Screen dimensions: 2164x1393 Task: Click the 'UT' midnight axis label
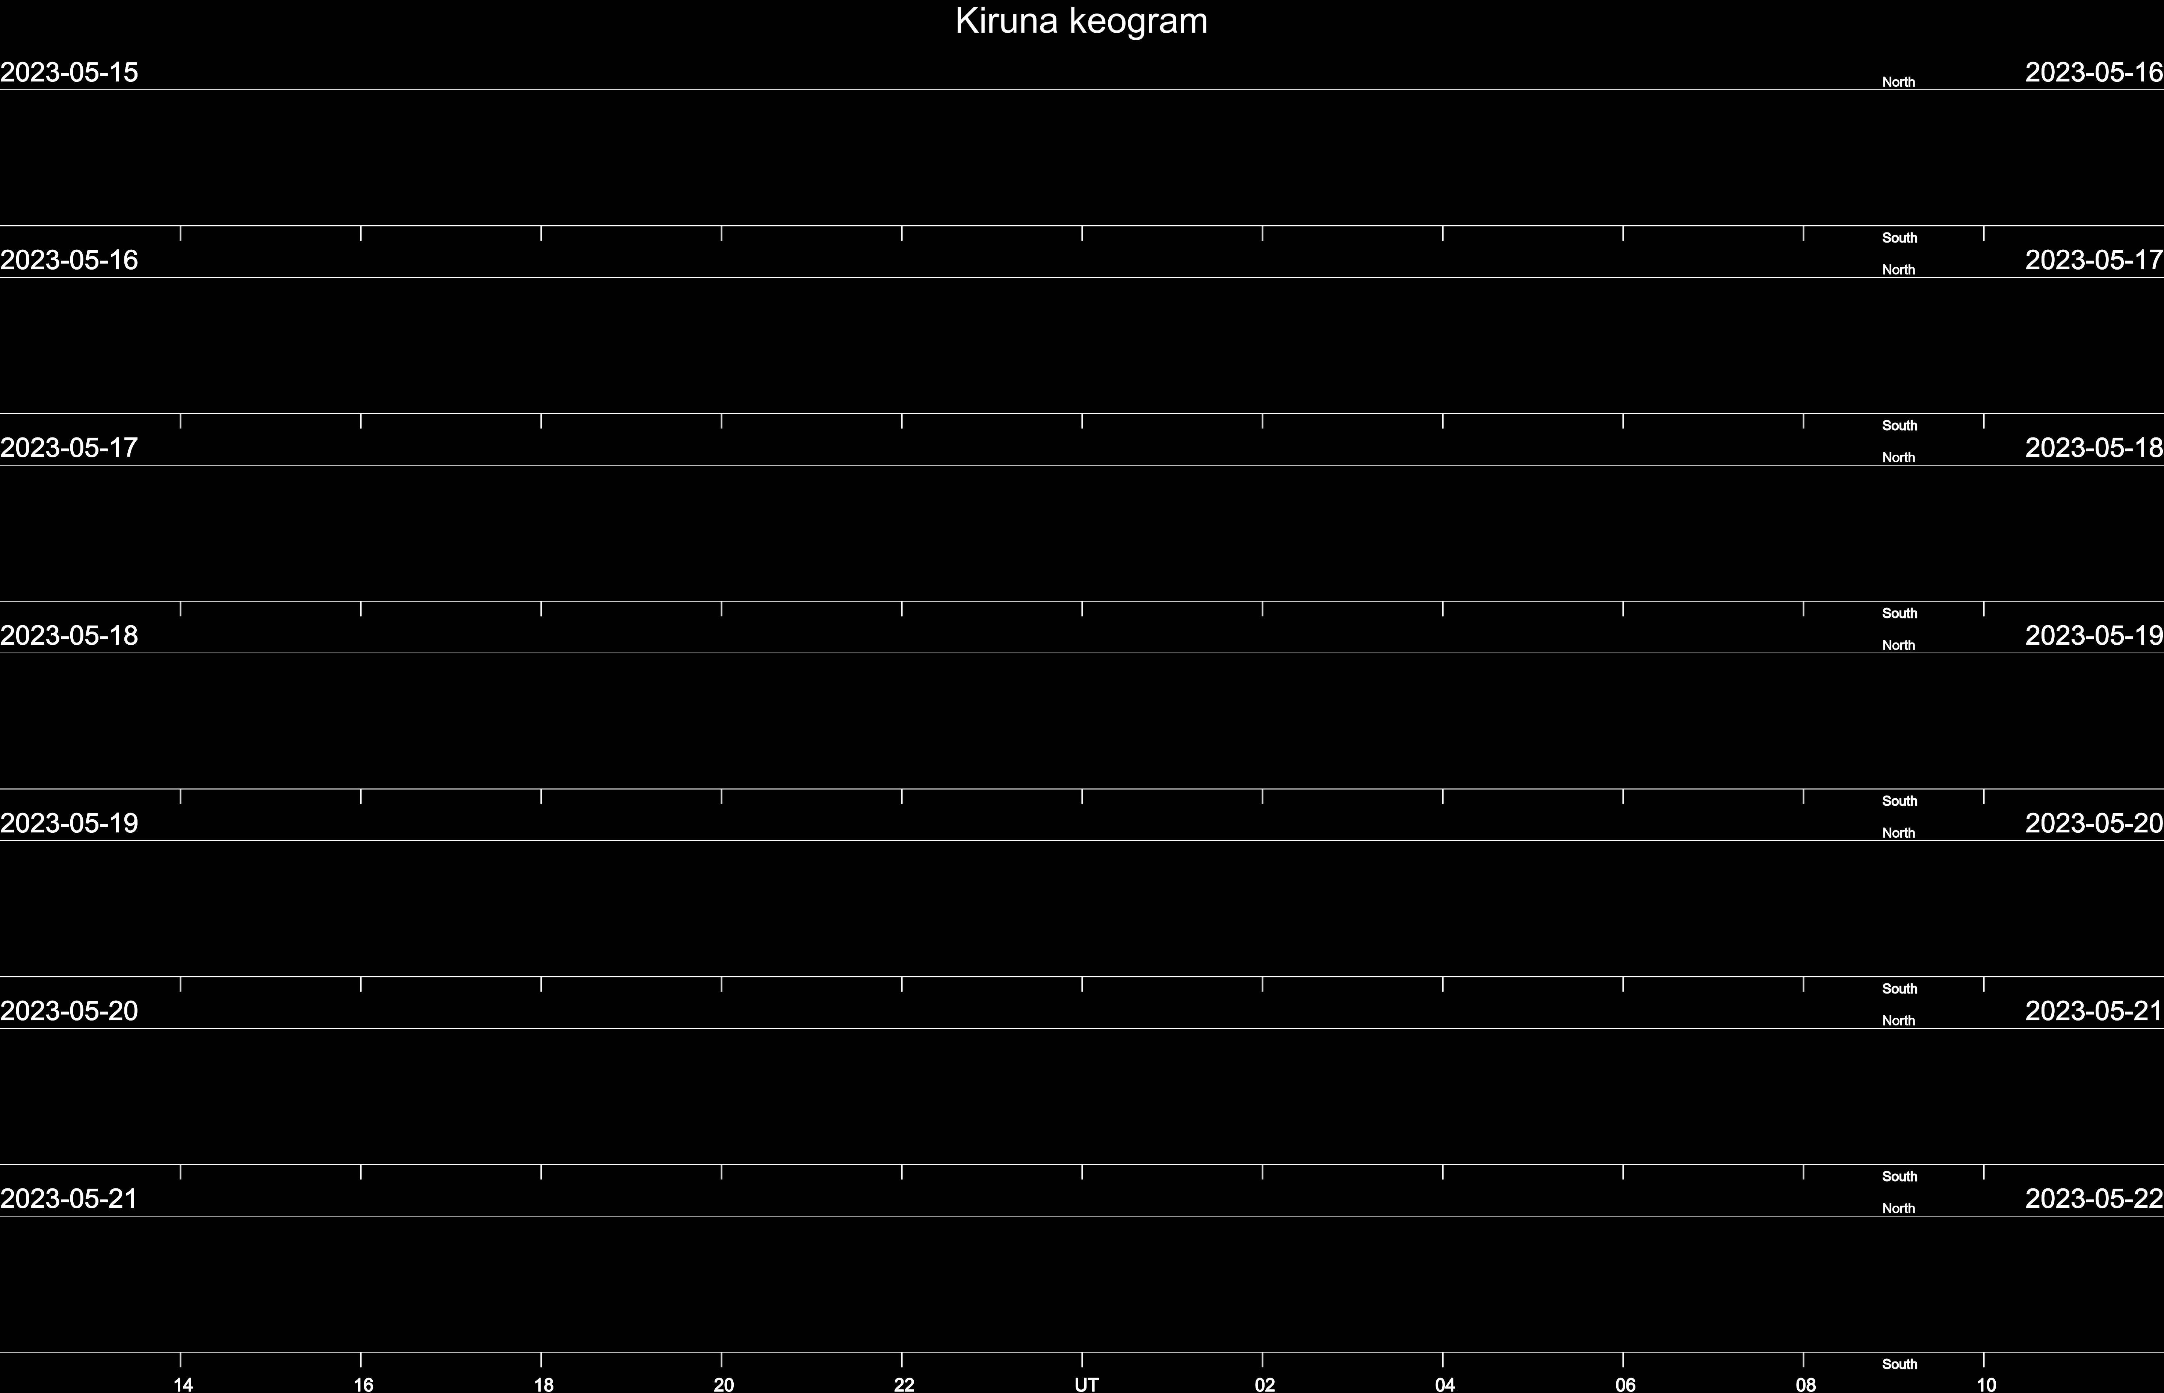point(1086,1384)
